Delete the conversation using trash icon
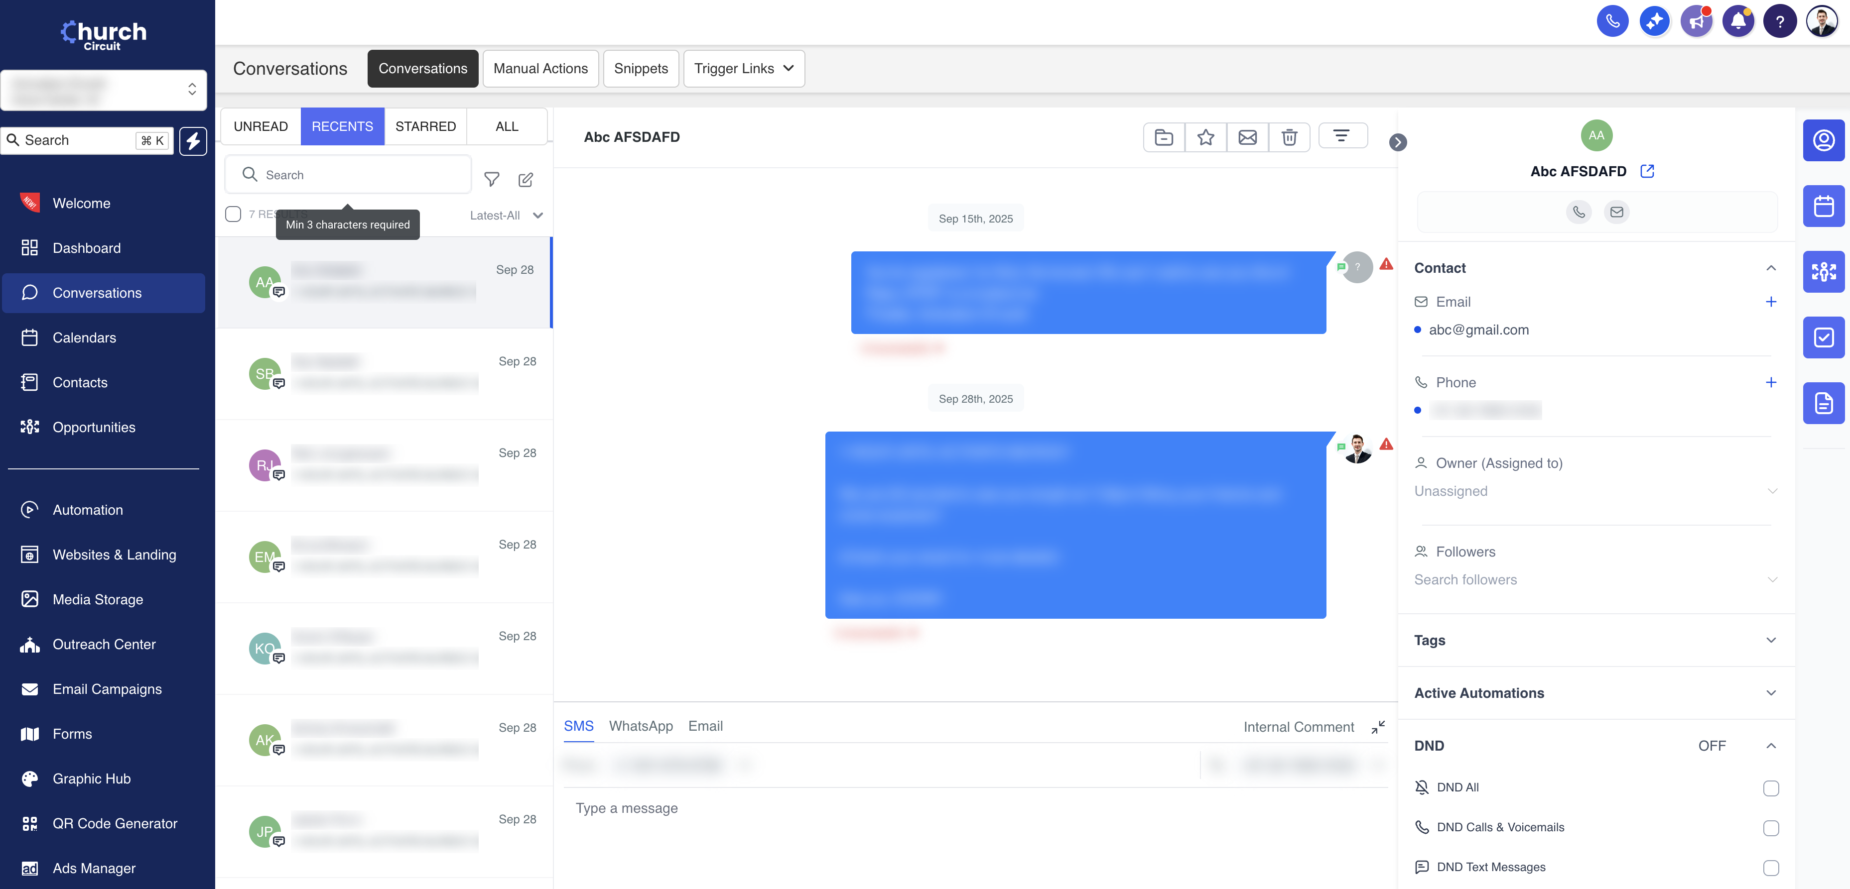 [x=1289, y=137]
